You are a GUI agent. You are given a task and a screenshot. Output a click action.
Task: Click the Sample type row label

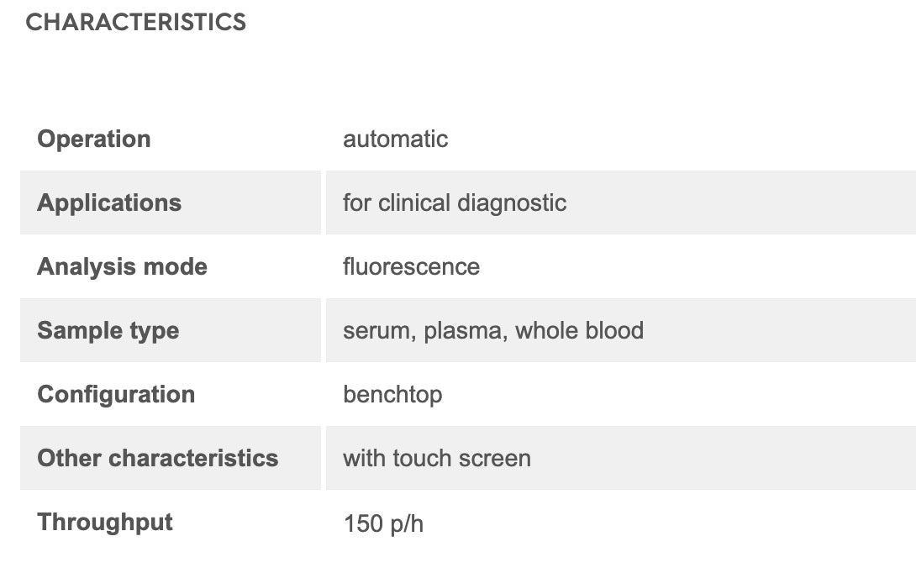[x=108, y=330]
